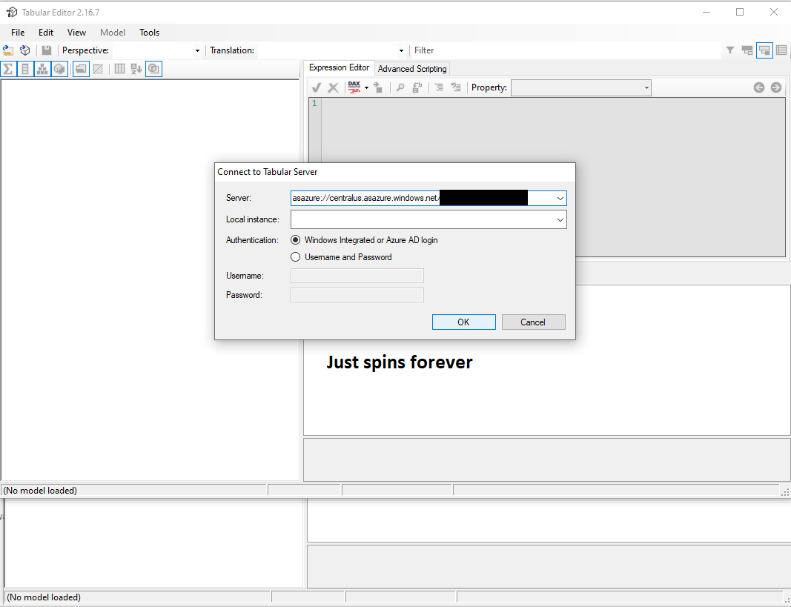The width and height of the screenshot is (791, 607).
Task: Toggle the hide hidden objects icon
Action: click(98, 68)
